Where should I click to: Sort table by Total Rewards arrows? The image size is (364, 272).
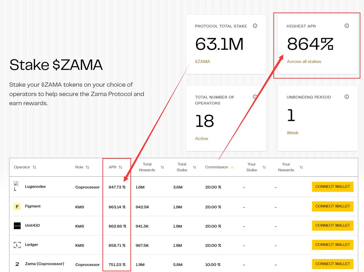[162, 167]
